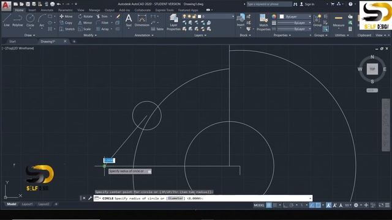Click the Diameter option in command line
Image resolution: width=392 pixels, height=220 pixels.
pos(176,198)
